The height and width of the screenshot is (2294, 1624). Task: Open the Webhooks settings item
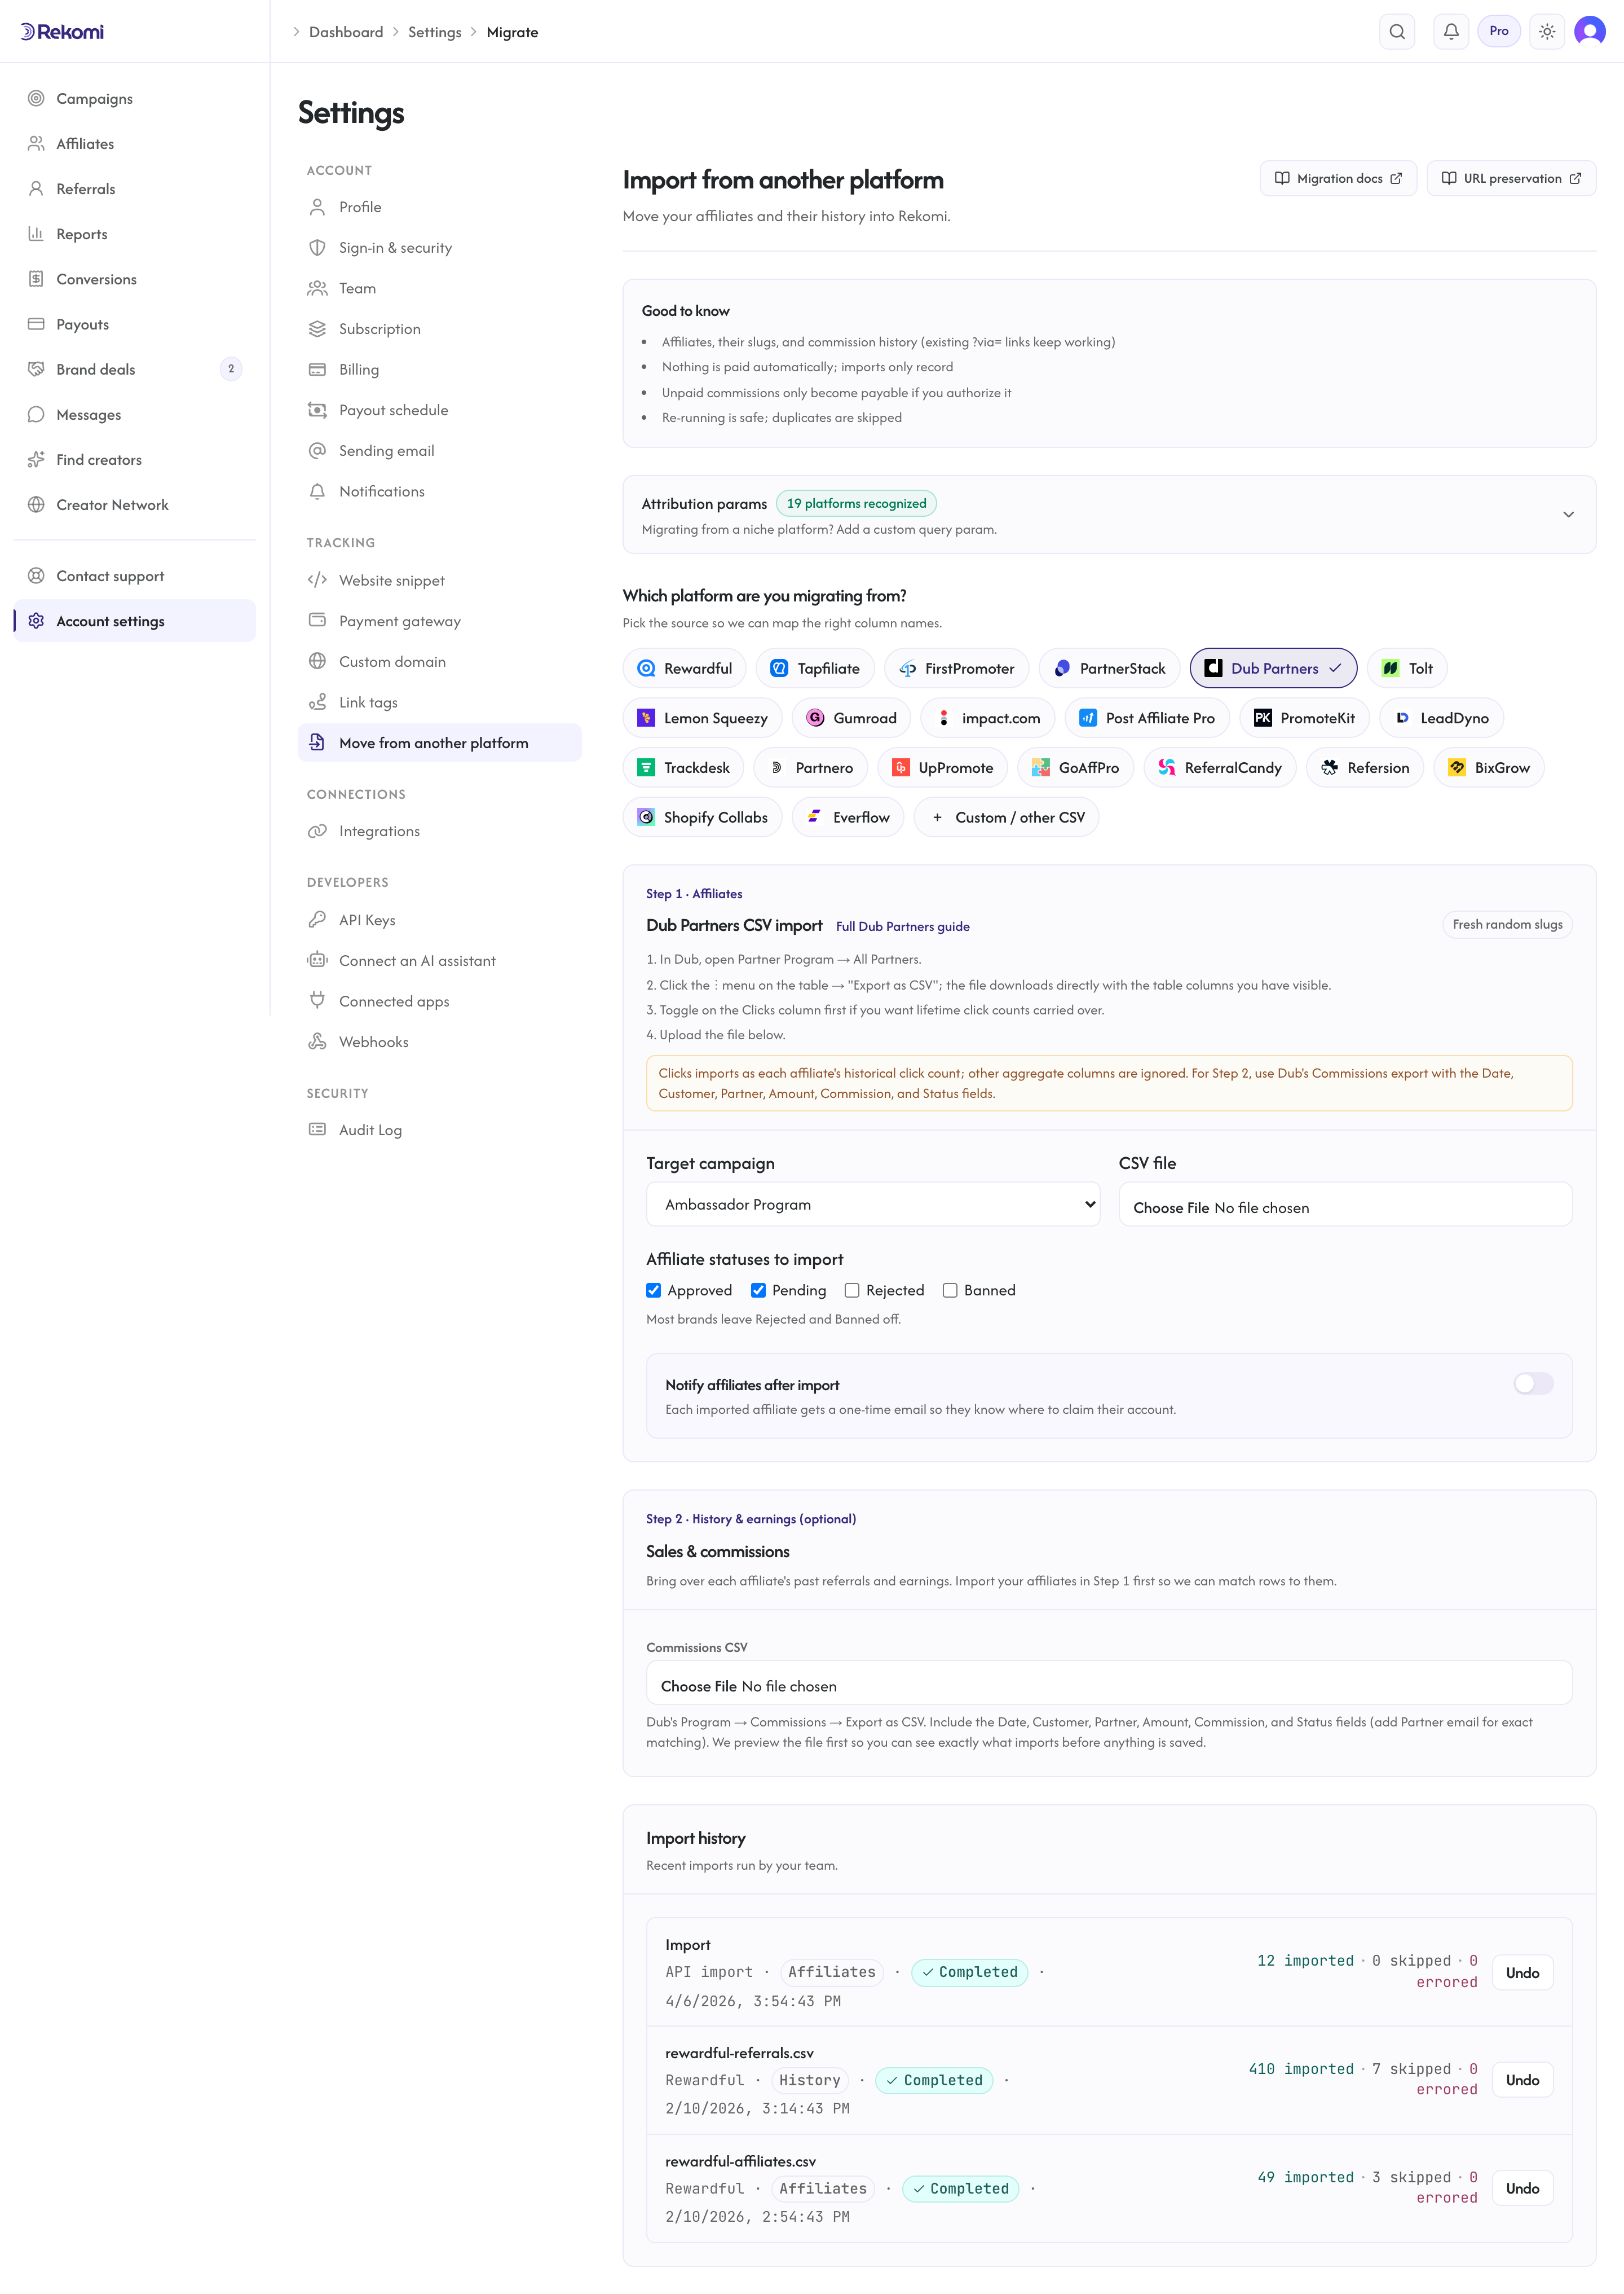click(439, 1041)
